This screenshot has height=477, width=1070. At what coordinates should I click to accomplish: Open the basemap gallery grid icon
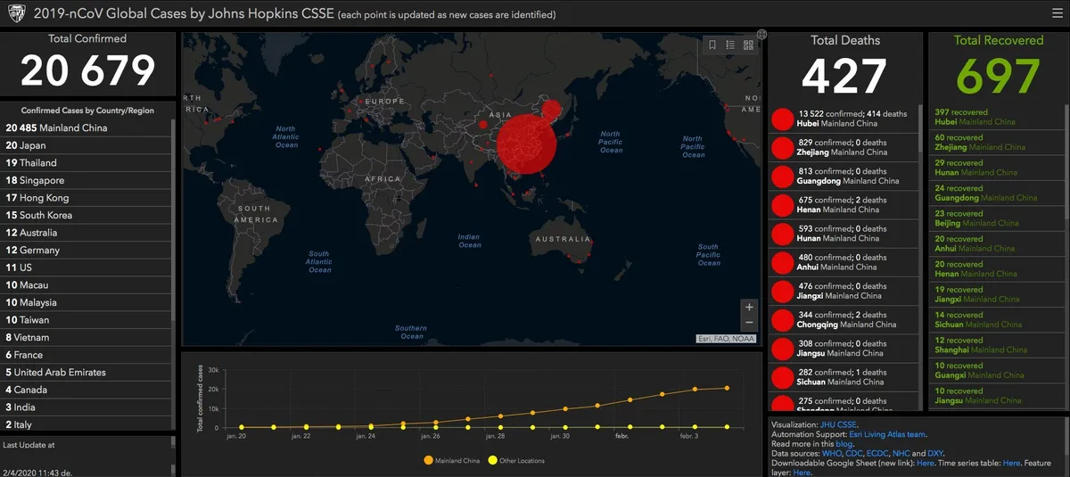tap(748, 45)
